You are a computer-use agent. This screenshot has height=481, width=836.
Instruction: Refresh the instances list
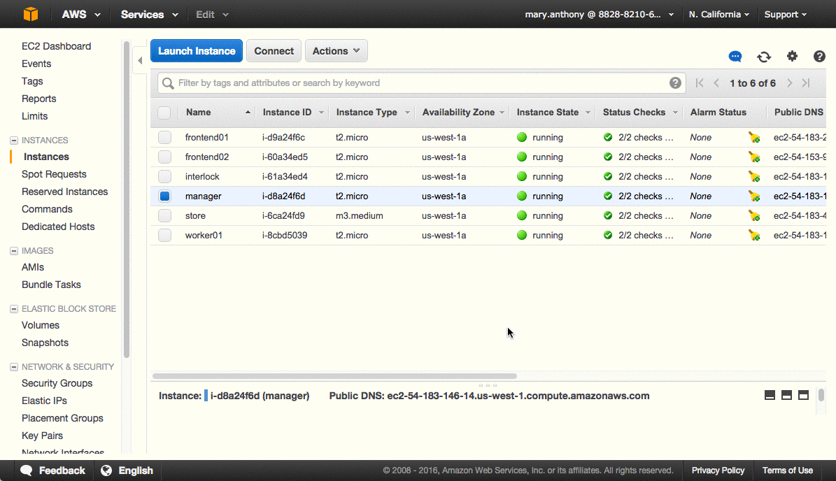click(x=764, y=57)
